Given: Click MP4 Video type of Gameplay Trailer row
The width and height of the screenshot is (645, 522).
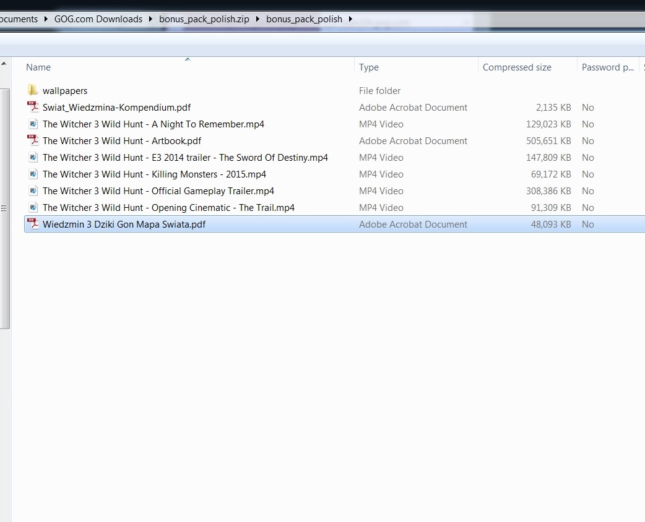Looking at the screenshot, I should point(381,191).
